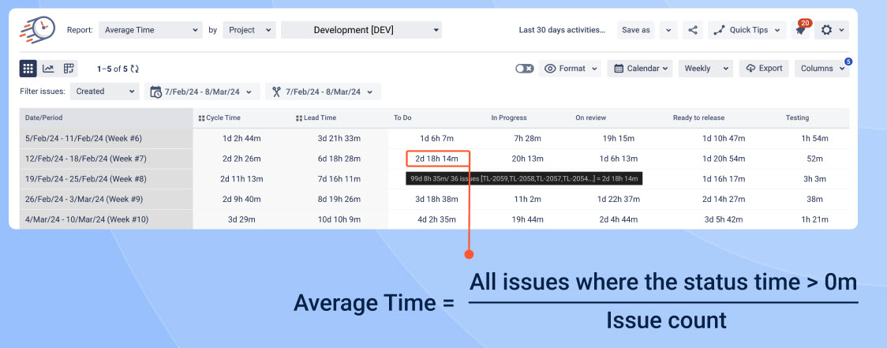Screen dimensions: 887x348
Task: Click the Testing column header
Action: [x=797, y=118]
